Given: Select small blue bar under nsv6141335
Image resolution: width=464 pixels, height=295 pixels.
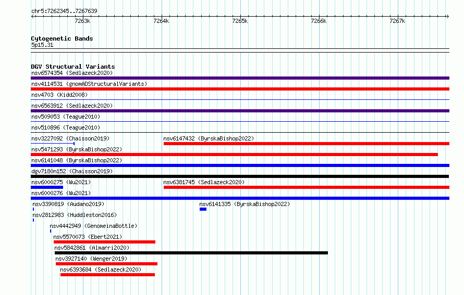Looking at the screenshot, I should click(203, 209).
